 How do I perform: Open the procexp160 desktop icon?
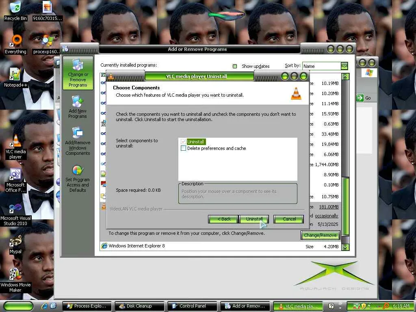(x=47, y=44)
